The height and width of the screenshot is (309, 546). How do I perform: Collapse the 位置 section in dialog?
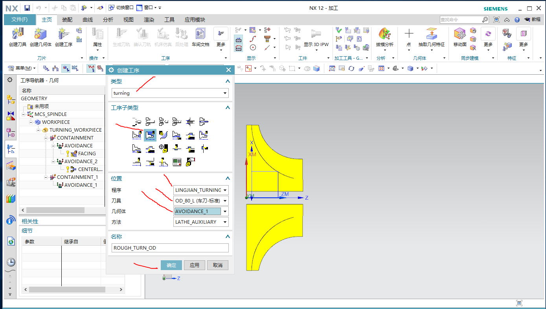click(227, 178)
